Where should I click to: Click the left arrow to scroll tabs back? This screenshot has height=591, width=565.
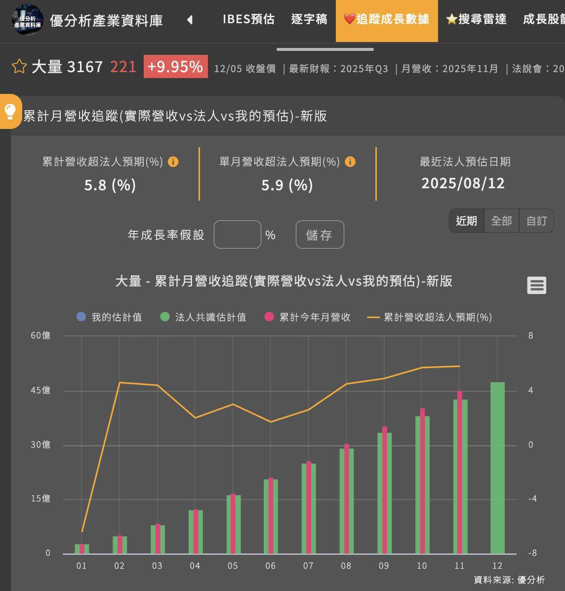(190, 20)
